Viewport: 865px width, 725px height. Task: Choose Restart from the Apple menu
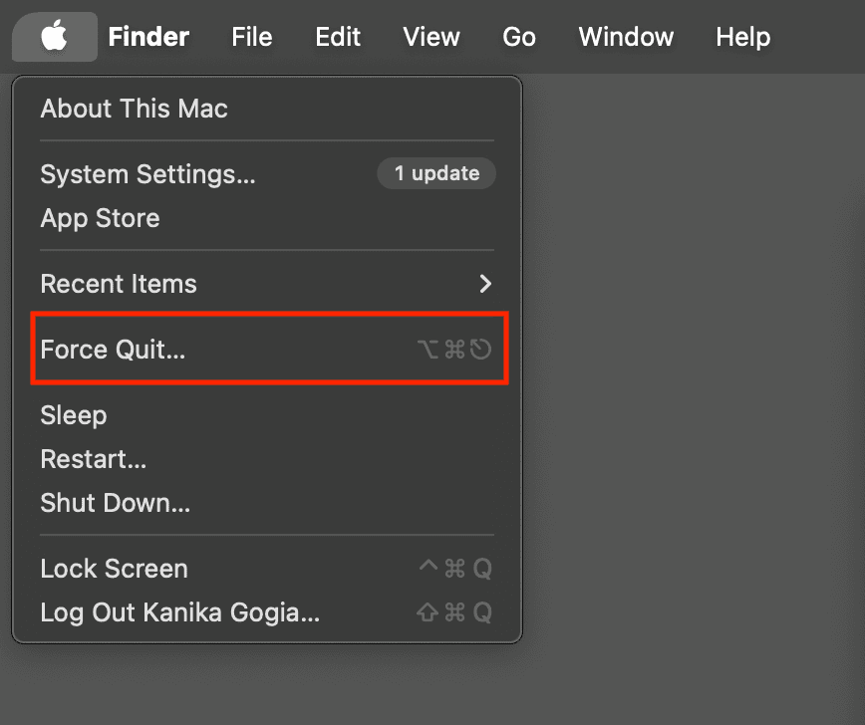pos(93,459)
